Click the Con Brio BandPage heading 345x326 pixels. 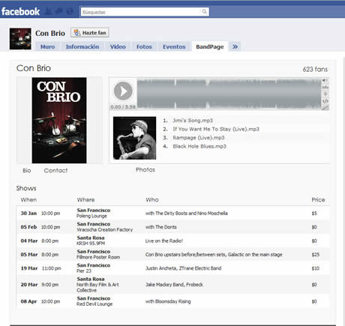tap(34, 68)
